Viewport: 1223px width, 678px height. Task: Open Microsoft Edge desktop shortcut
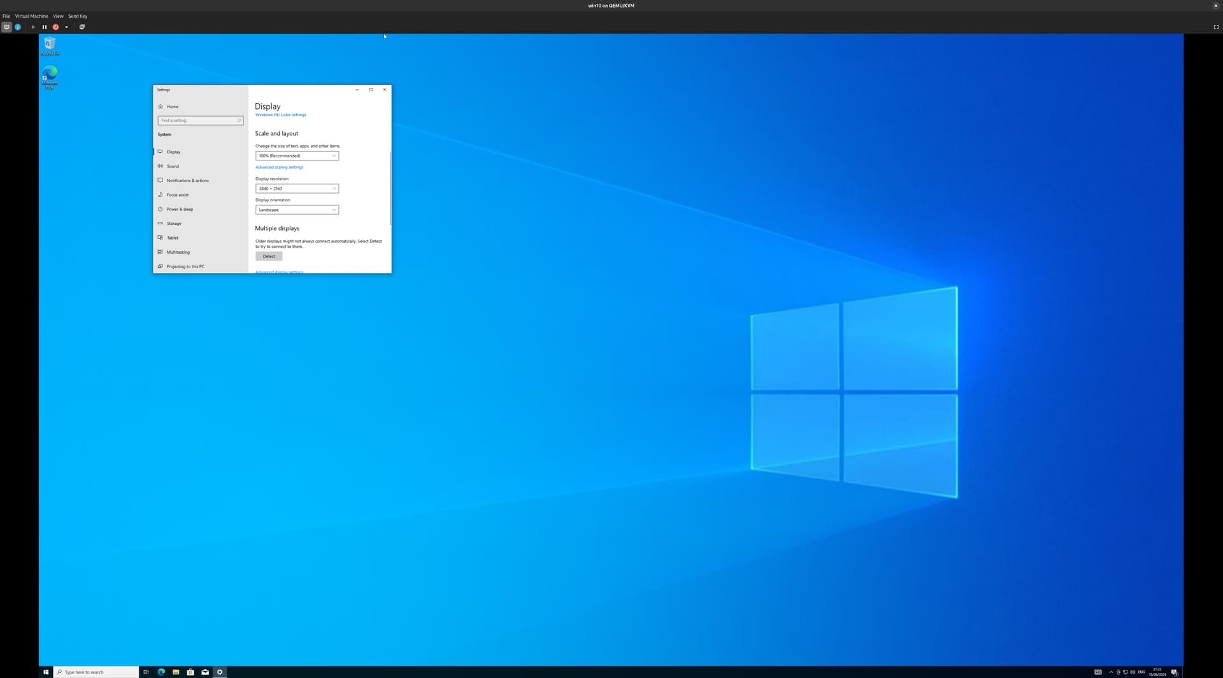coord(50,77)
